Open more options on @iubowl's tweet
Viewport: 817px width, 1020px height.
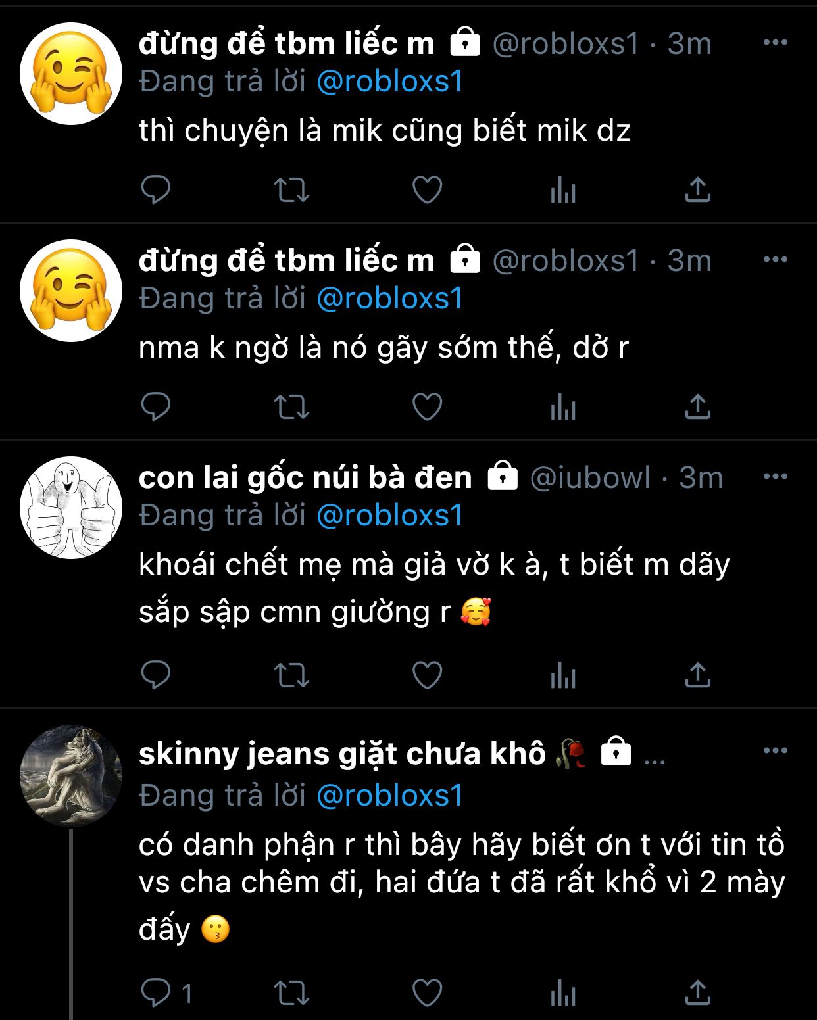776,477
